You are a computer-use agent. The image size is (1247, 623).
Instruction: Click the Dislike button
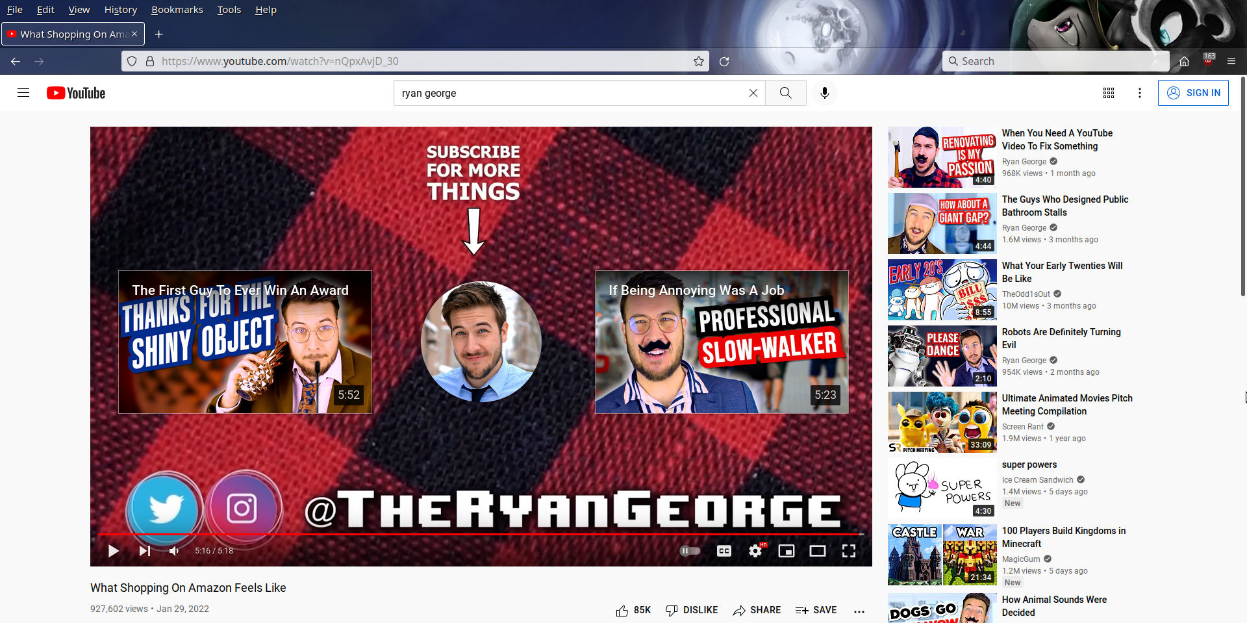click(692, 610)
